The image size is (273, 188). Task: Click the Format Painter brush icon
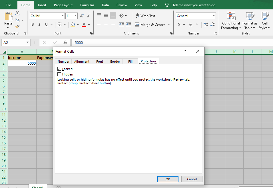(x=18, y=26)
